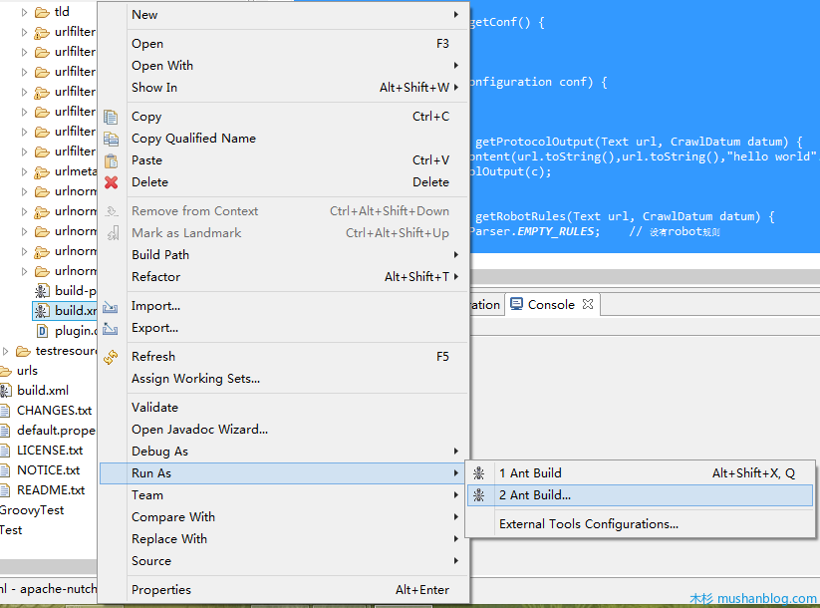Click the Refresh icon in the context menu

(x=113, y=356)
